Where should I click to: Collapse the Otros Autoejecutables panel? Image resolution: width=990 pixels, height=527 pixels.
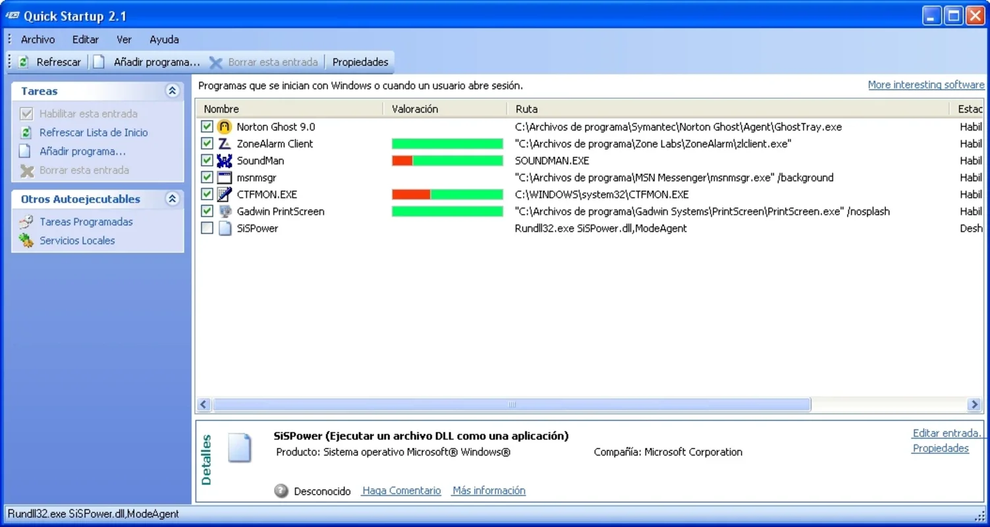point(173,199)
